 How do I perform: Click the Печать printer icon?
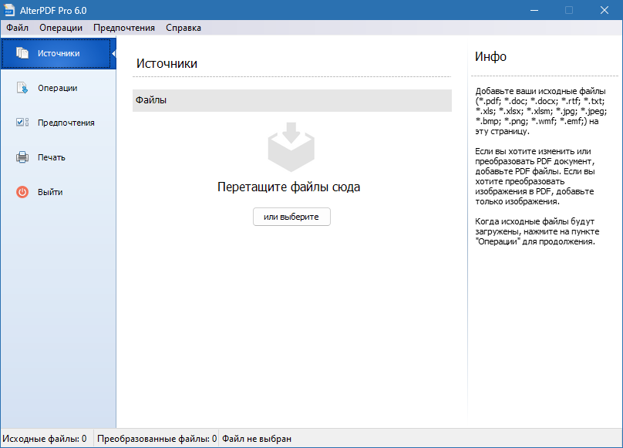22,157
